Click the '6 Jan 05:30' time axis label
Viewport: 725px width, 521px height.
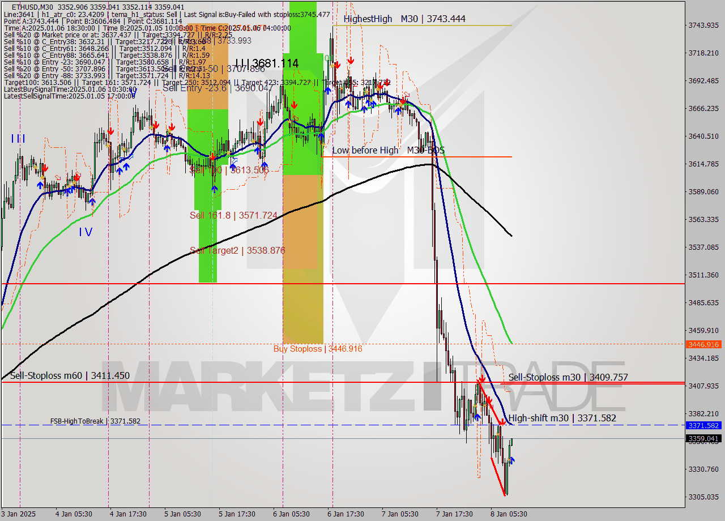[291, 514]
